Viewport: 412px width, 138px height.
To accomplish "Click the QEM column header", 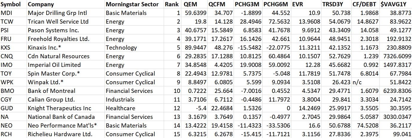I will click(190, 4).
